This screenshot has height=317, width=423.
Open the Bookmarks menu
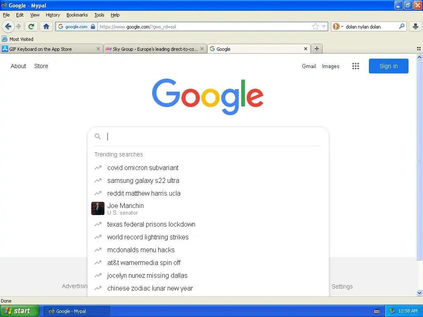pyautogui.click(x=77, y=15)
